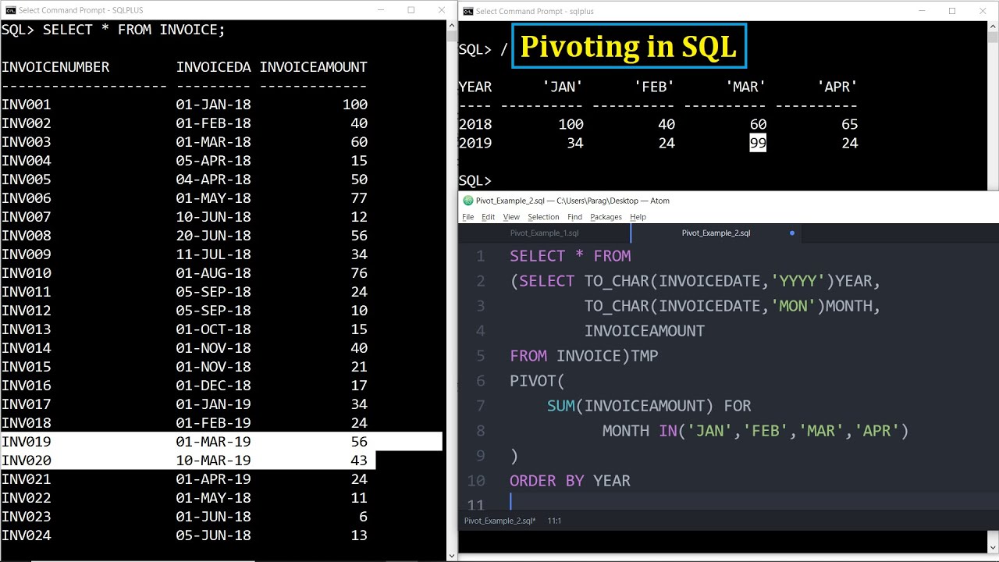The width and height of the screenshot is (999, 562).
Task: Click ORDER BY YEAR line in the editor
Action: [x=570, y=481]
